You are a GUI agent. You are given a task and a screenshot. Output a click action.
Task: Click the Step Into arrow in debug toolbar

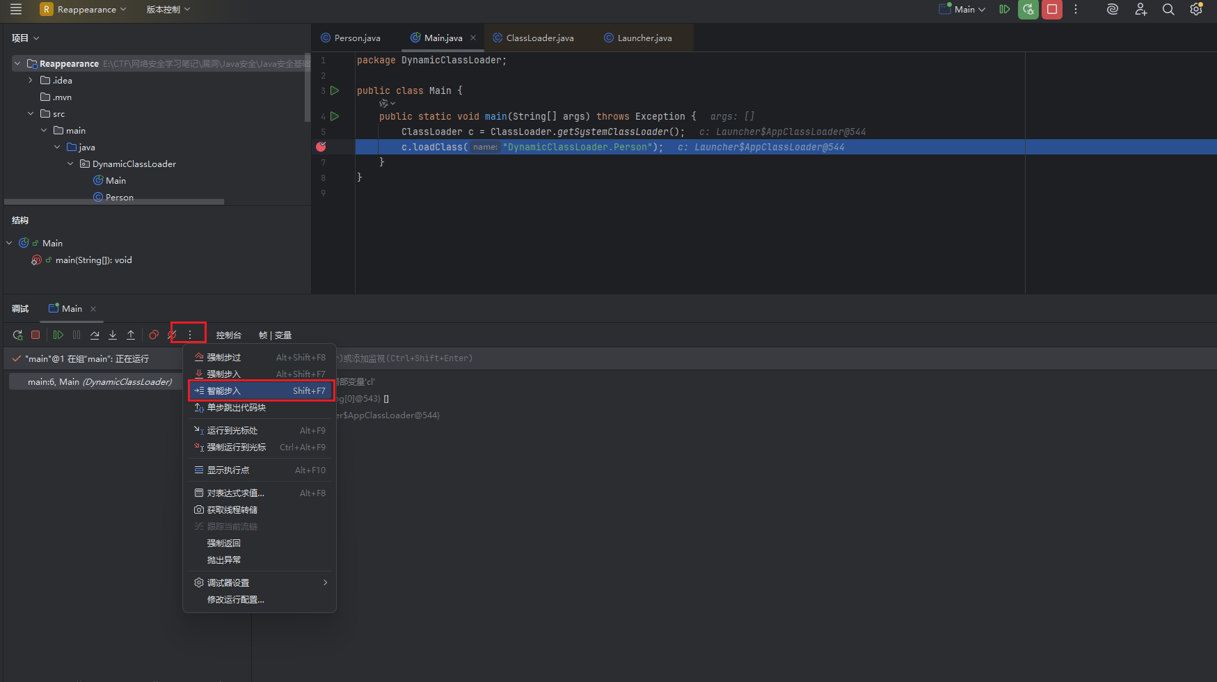point(113,335)
